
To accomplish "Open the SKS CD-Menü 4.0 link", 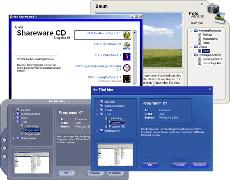I will (x=108, y=44).
